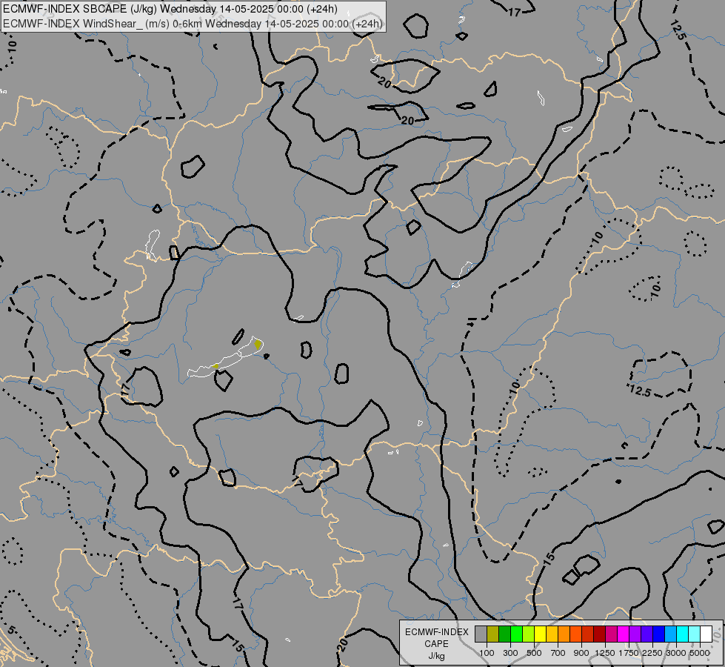Click the sky blue legend swatch
Image resolution: width=725 pixels, height=667 pixels.
[x=670, y=634]
